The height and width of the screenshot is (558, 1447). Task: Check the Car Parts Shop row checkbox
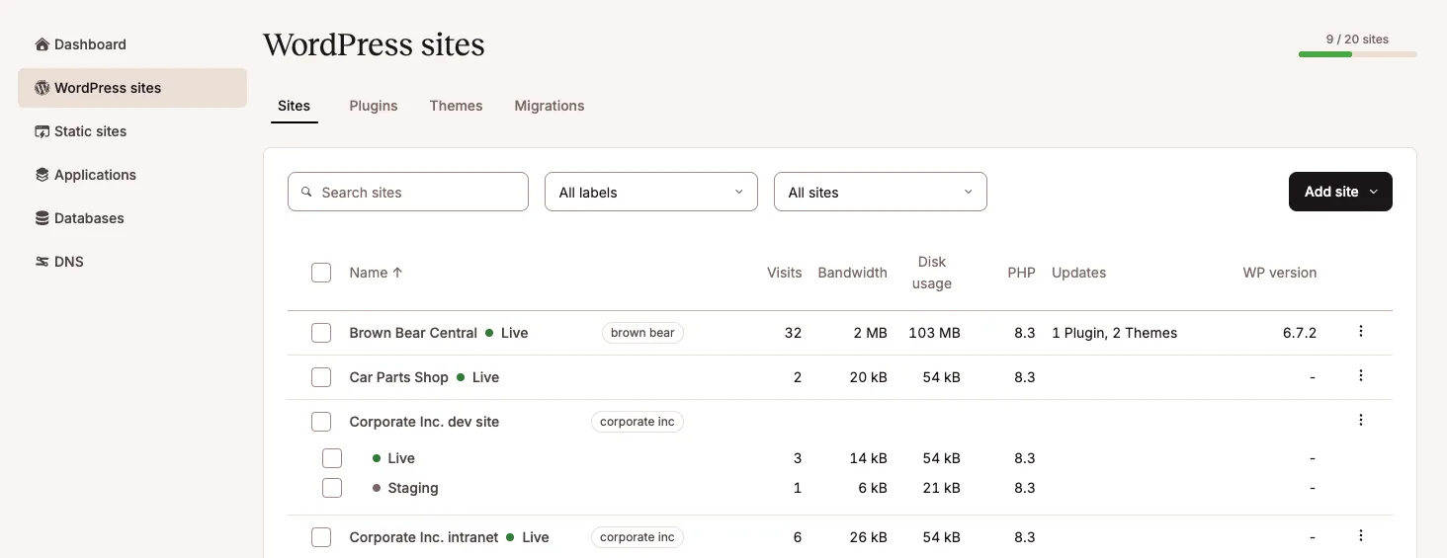(321, 377)
